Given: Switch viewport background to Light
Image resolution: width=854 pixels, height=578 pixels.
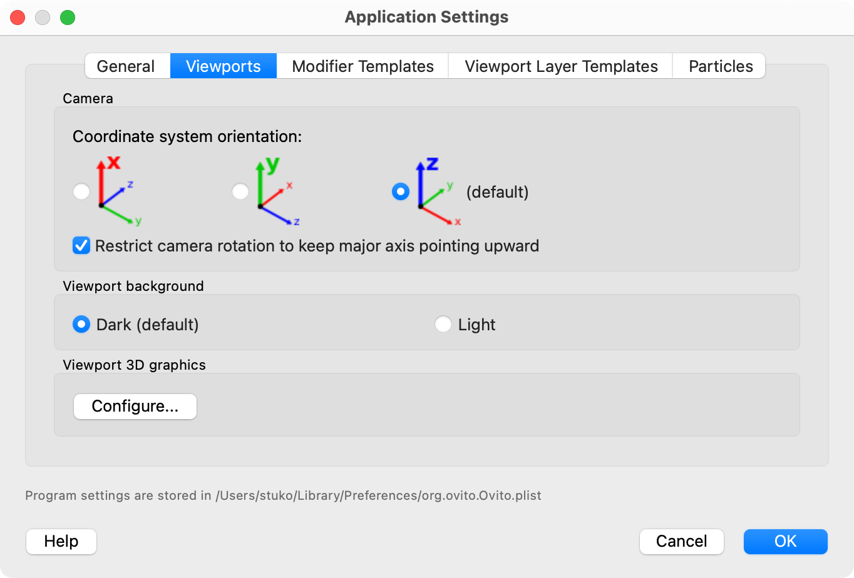Looking at the screenshot, I should (x=443, y=325).
